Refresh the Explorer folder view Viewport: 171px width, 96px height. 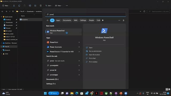click(x=144, y=11)
